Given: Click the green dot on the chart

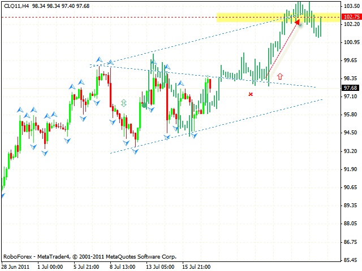Looking at the screenshot, I should 144,105.
